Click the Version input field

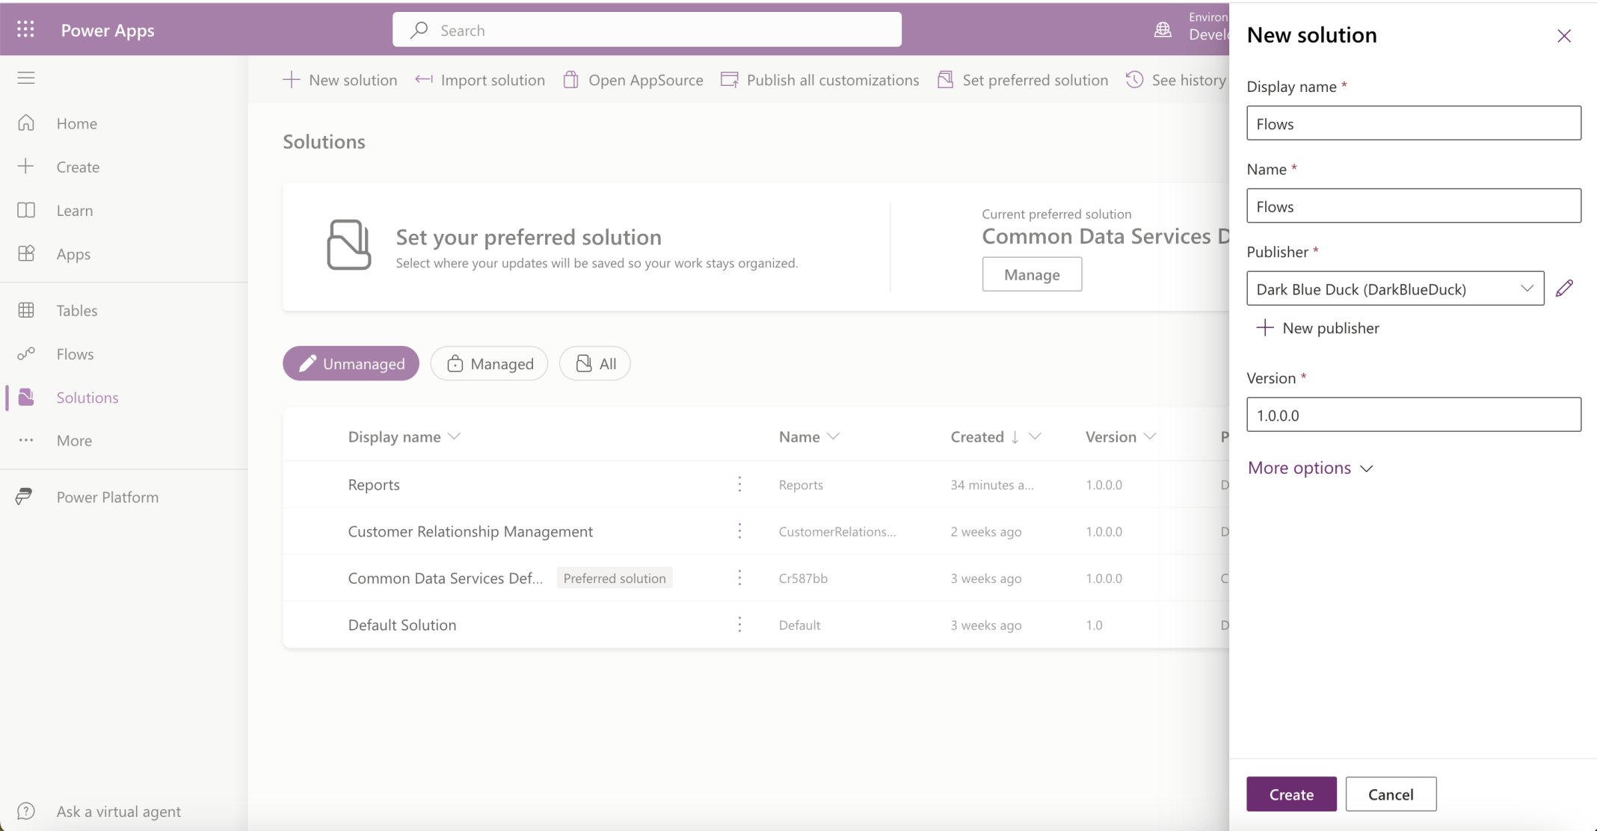(1413, 415)
